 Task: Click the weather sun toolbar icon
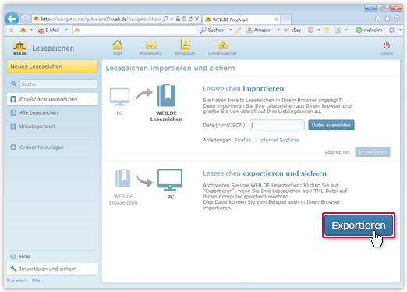point(327,30)
